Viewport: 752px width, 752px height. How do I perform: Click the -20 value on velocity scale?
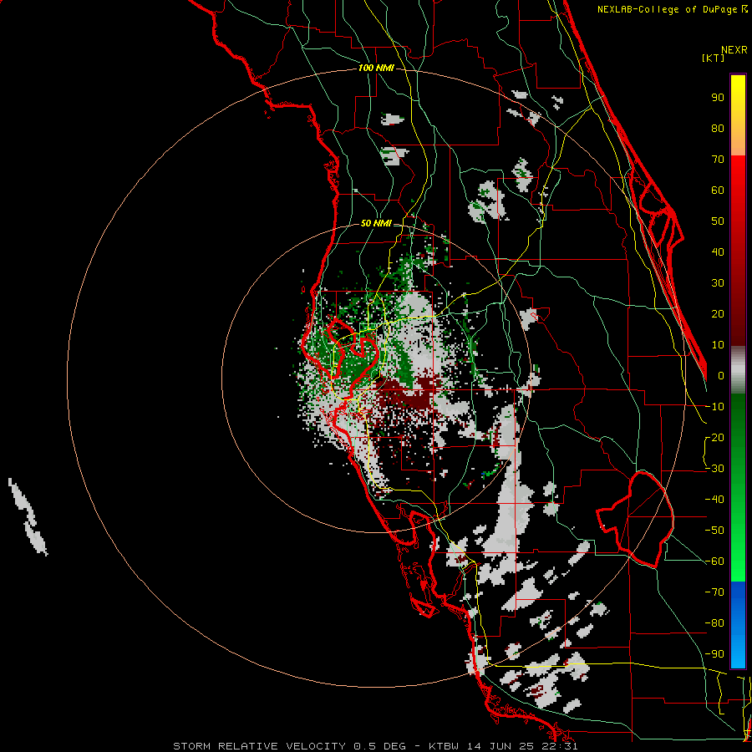click(x=714, y=438)
